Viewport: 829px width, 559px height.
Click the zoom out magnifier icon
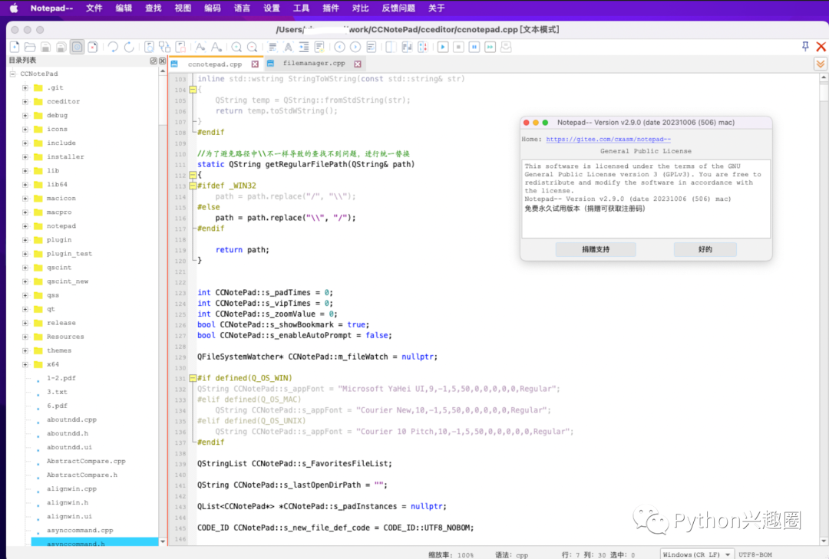(x=253, y=47)
